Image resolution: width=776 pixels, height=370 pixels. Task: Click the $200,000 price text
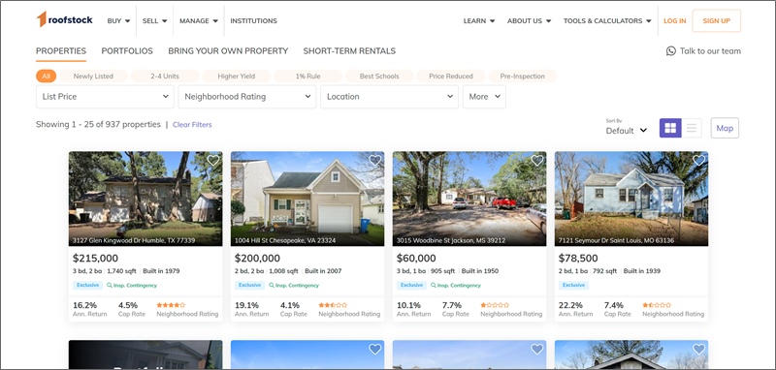point(257,258)
